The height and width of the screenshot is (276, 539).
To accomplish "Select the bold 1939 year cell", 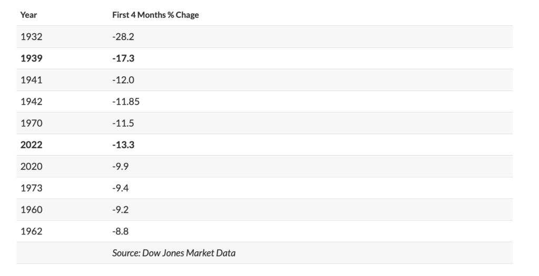I will coord(32,58).
